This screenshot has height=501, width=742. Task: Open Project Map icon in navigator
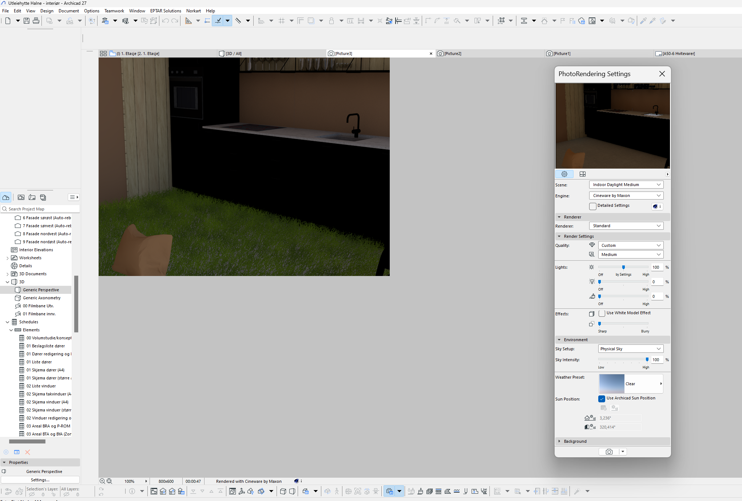pyautogui.click(x=6, y=197)
